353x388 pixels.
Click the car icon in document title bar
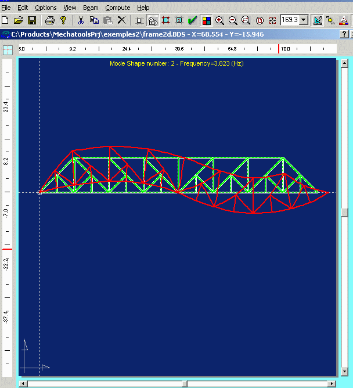pyautogui.click(x=5, y=34)
